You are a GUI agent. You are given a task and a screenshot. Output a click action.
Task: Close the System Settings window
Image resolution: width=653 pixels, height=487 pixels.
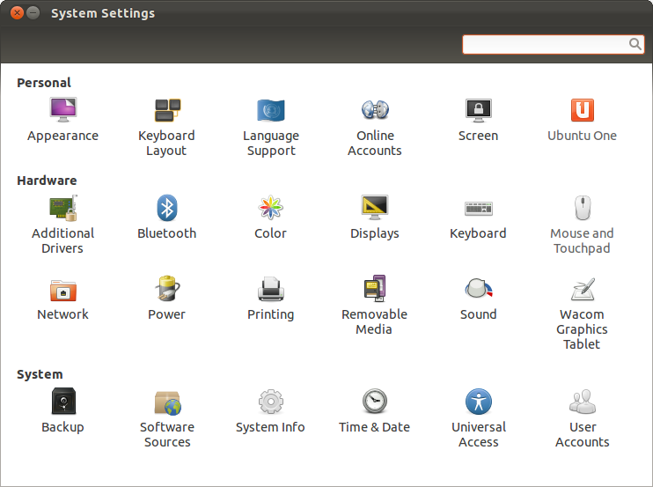(17, 13)
